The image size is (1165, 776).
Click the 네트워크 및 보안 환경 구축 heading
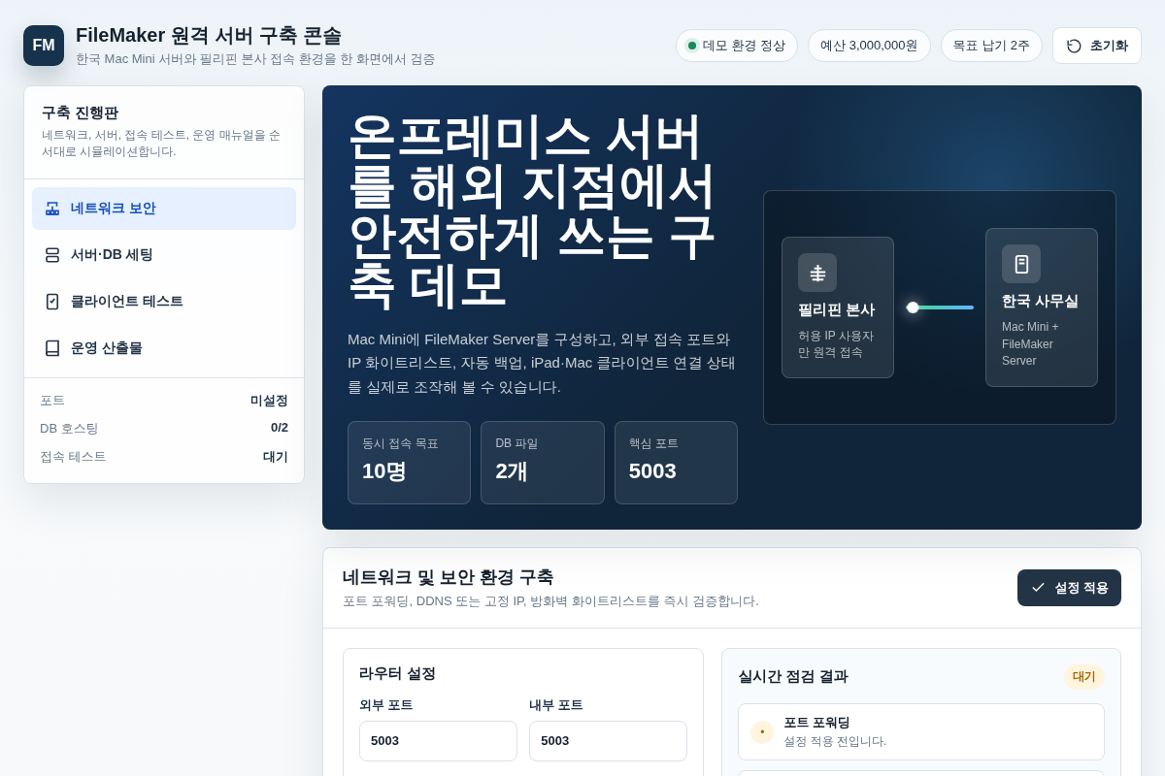tap(448, 577)
